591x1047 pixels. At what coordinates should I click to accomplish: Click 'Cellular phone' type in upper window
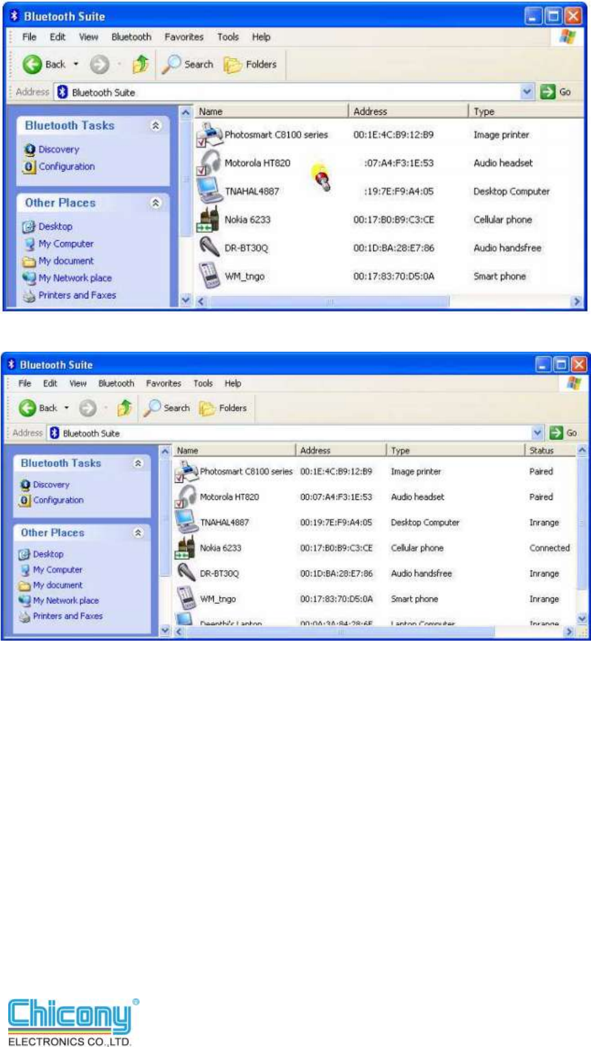[503, 220]
